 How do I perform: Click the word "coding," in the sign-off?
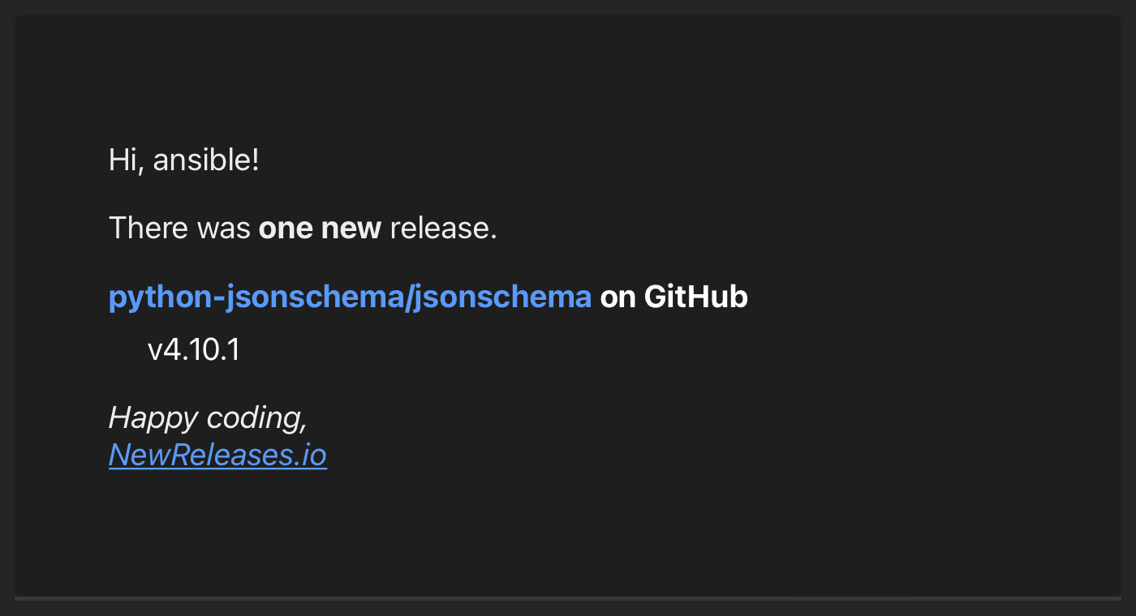coord(256,418)
